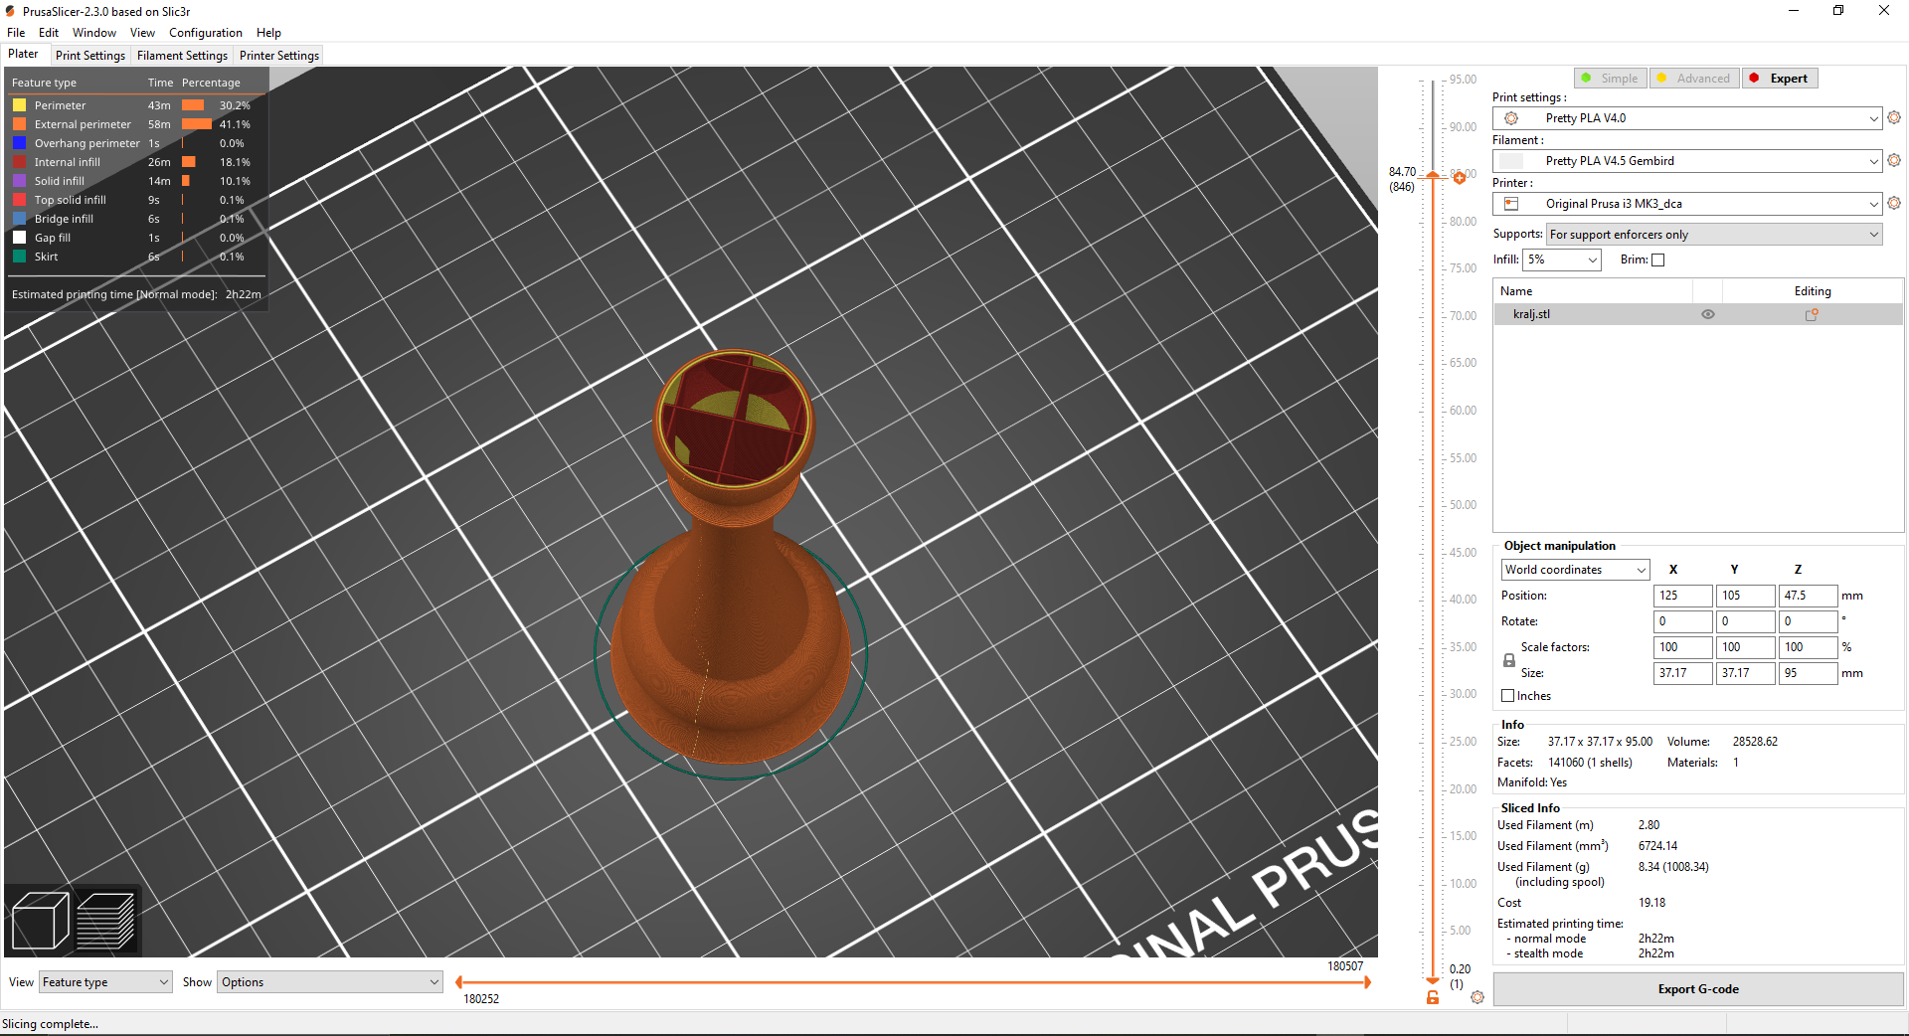Select Expert mode
This screenshot has width=1909, height=1036.
coord(1780,79)
